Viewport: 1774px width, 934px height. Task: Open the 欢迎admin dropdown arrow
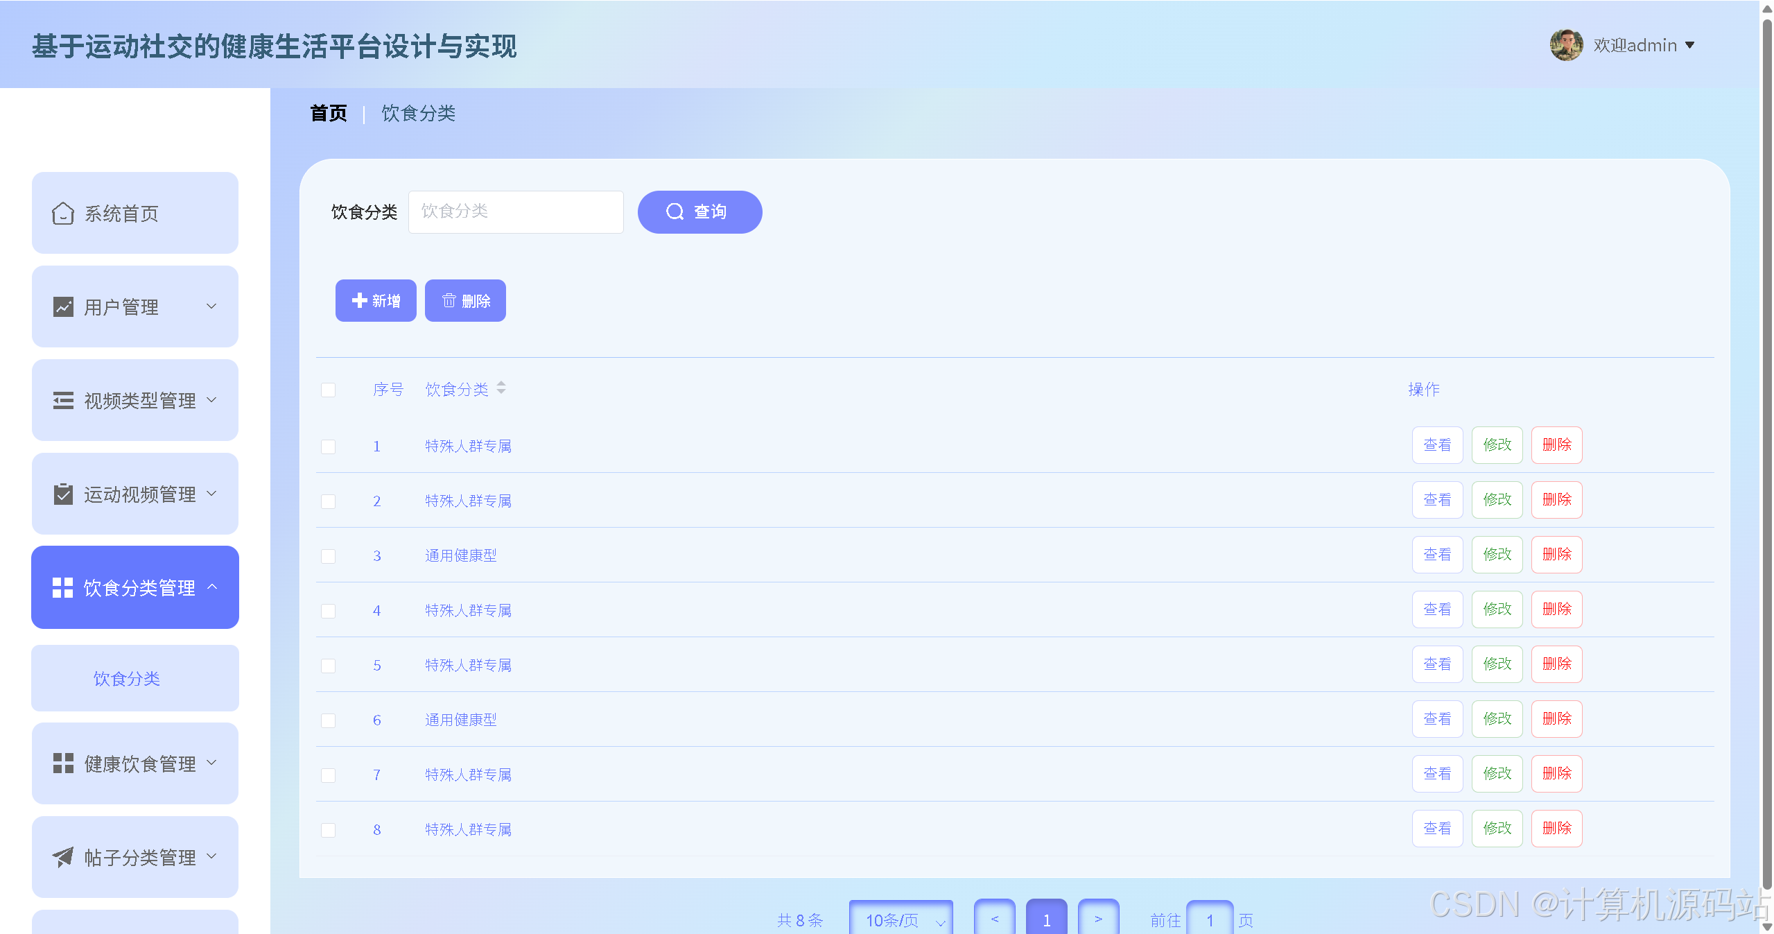coord(1689,45)
